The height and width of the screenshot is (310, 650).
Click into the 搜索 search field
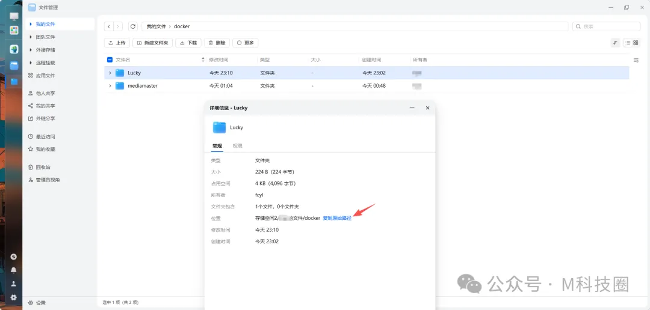pyautogui.click(x=608, y=26)
